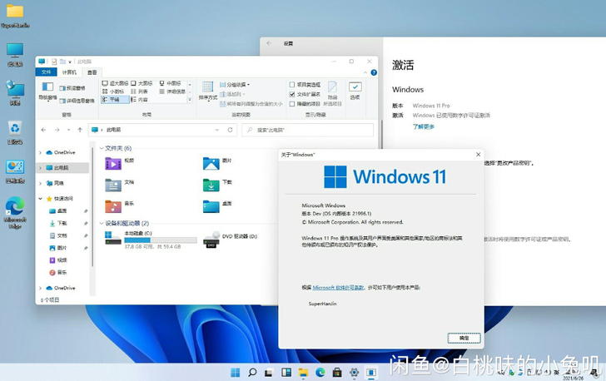Expand the 此电脑 node in the sidebar
Image resolution: width=606 pixels, height=381 pixels.
pyautogui.click(x=40, y=168)
